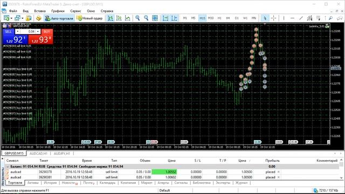Collapse the balance row expander

pos(8,167)
